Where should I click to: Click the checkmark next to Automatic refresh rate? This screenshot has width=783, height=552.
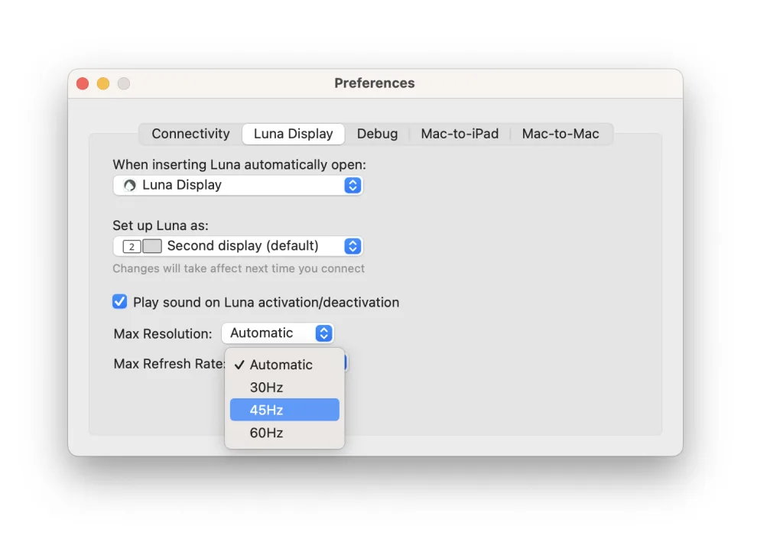(x=240, y=365)
